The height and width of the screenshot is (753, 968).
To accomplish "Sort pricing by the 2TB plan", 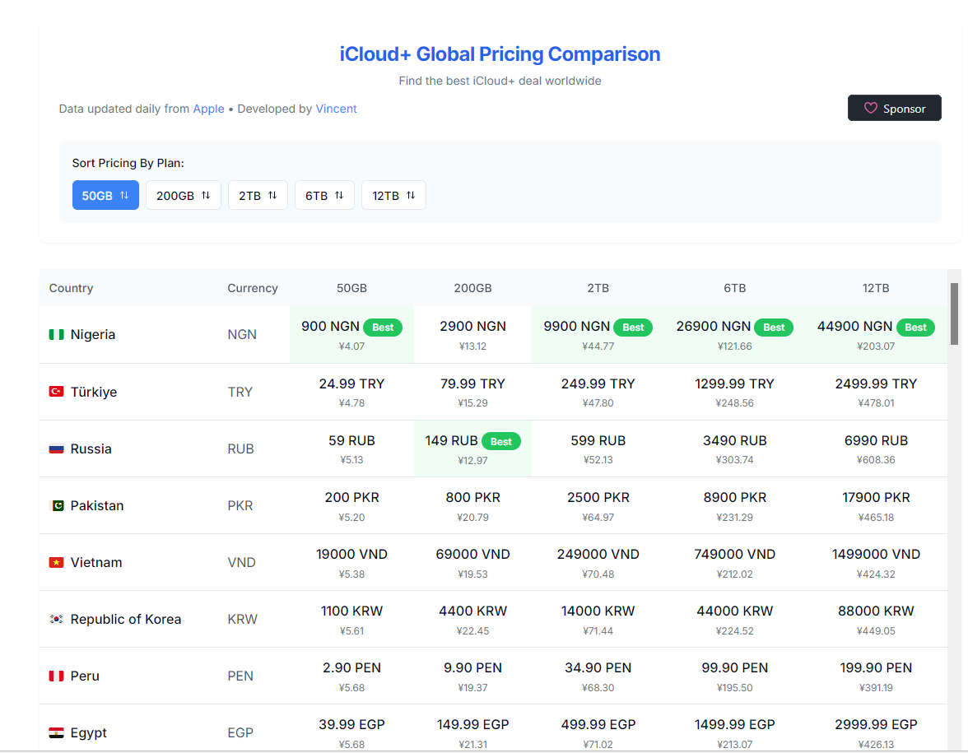I will point(258,195).
